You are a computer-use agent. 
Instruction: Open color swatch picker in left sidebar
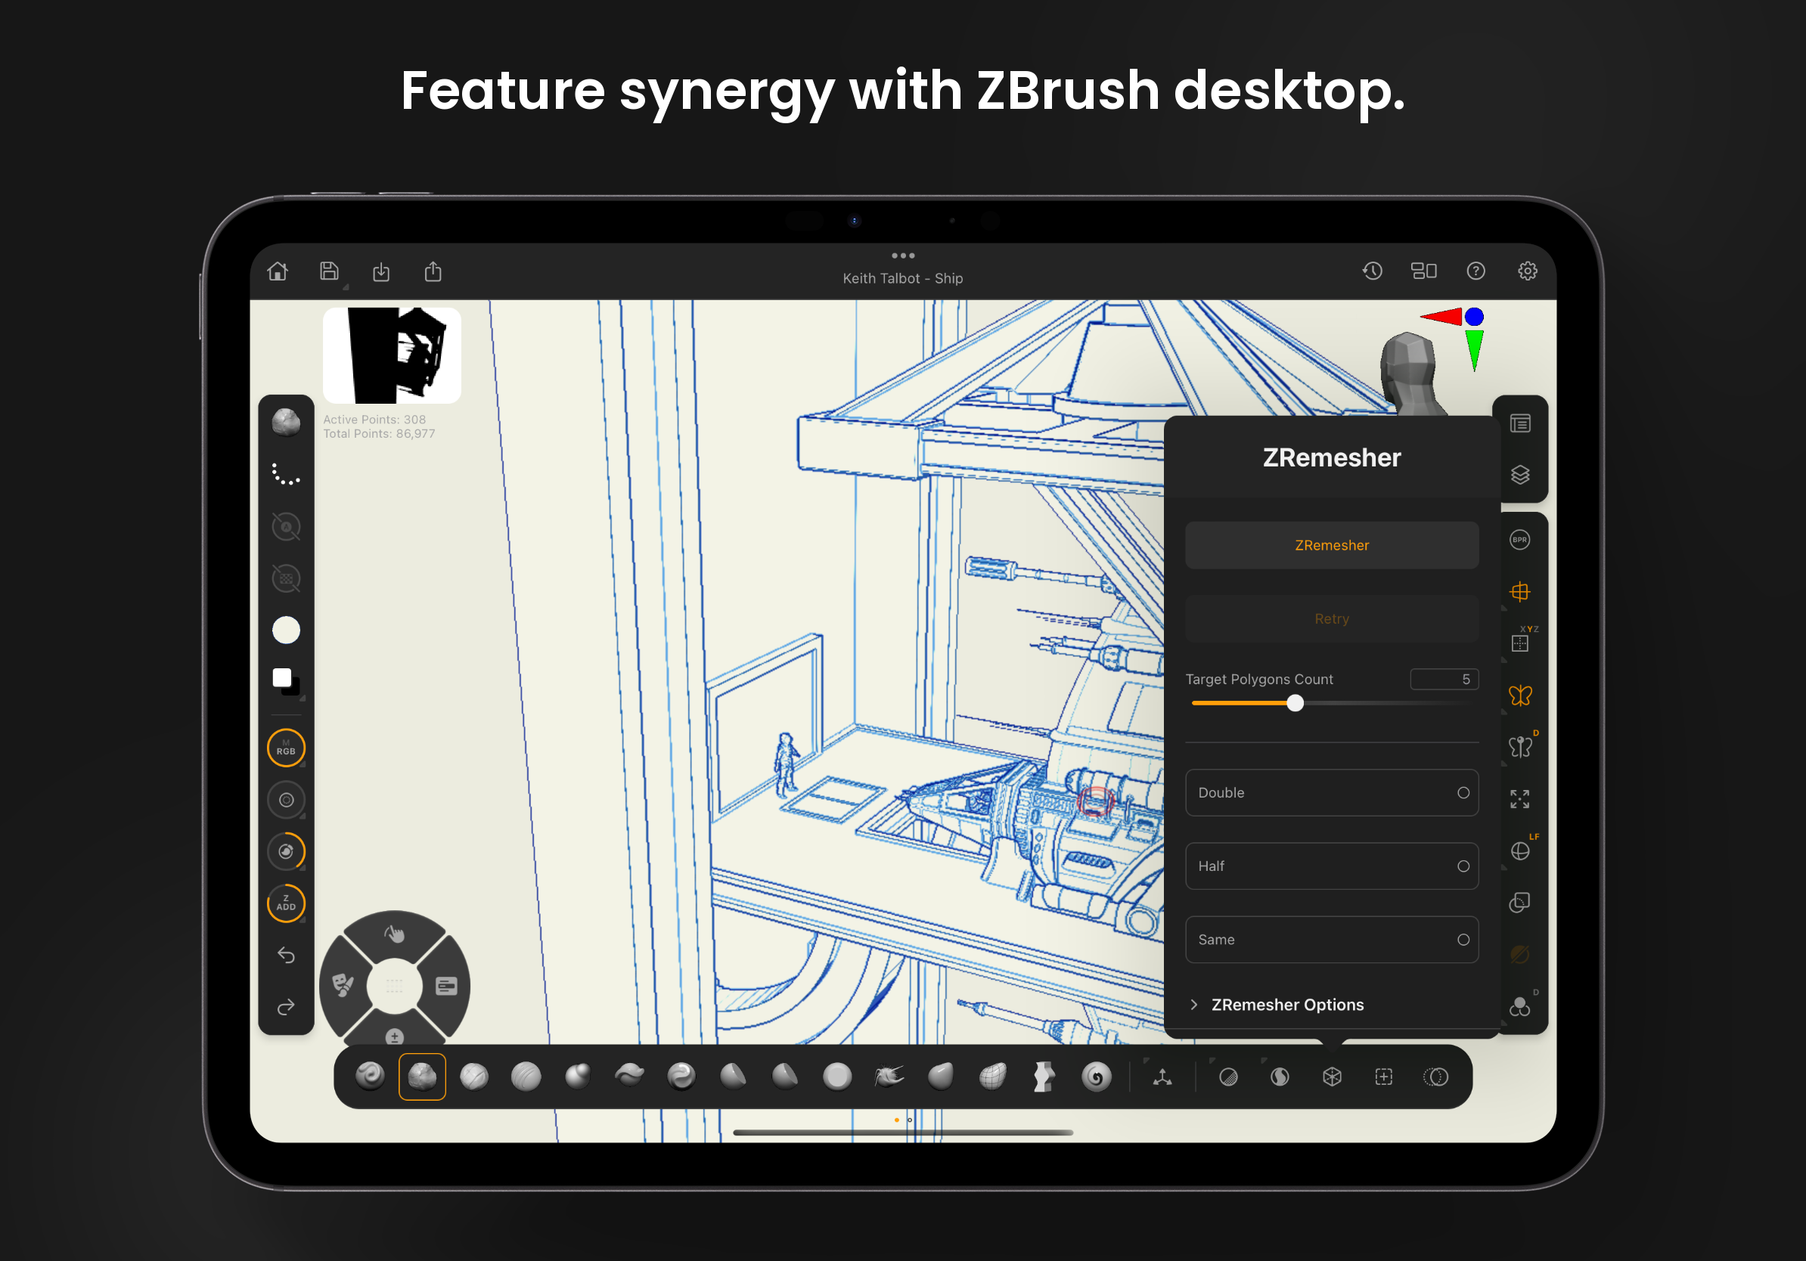pyautogui.click(x=287, y=682)
